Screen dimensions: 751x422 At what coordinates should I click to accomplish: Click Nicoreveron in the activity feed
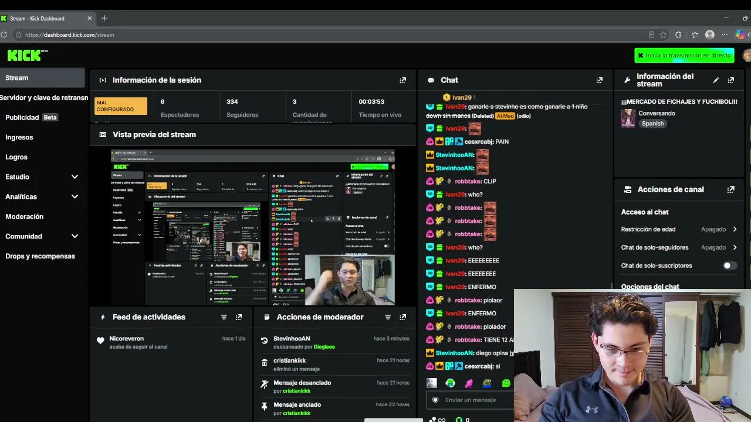point(126,339)
